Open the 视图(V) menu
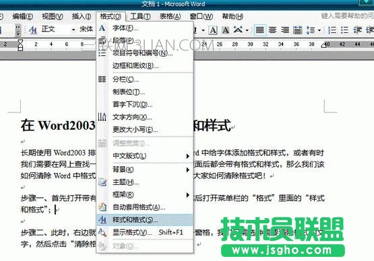374x261 pixels. (53, 16)
